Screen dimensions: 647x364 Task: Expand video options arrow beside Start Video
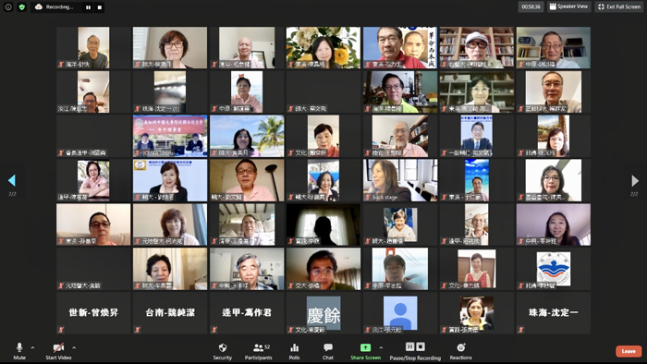coord(74,347)
